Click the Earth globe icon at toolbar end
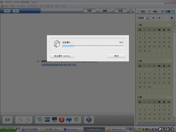Screen dimensions: 176x132 89,120
